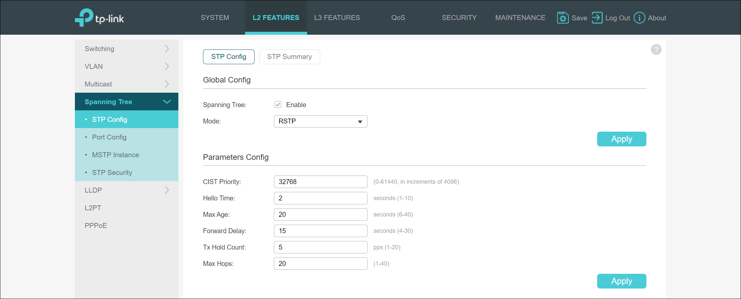
Task: Open the MAINTENANCE top menu
Action: click(520, 18)
